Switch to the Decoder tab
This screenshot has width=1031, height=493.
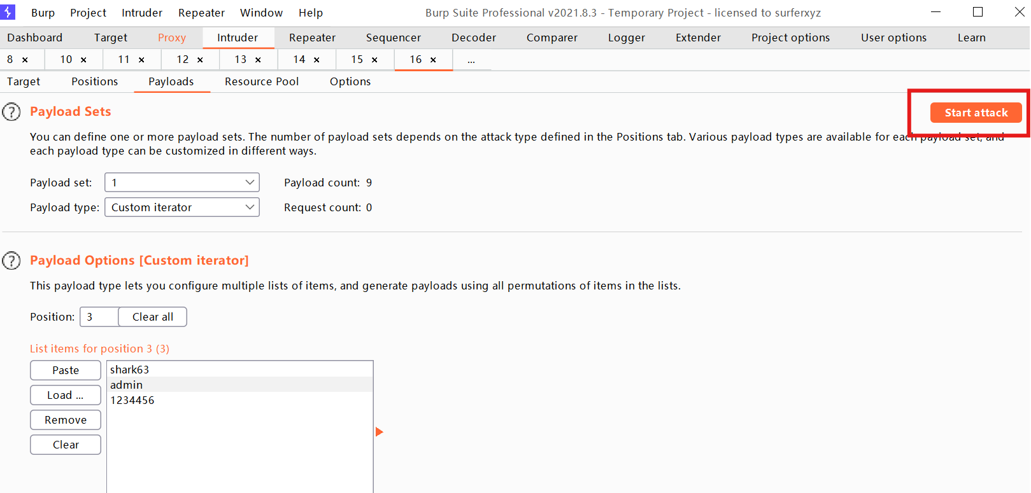[x=474, y=38]
